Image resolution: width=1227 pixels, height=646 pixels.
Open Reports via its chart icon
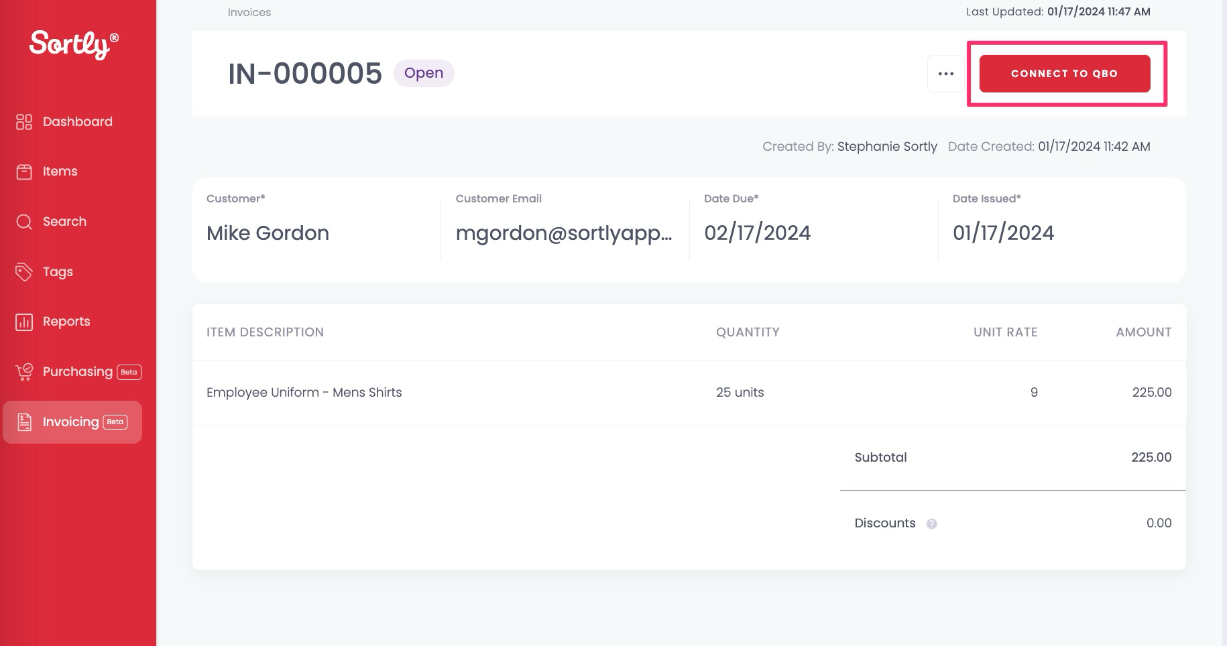[24, 321]
